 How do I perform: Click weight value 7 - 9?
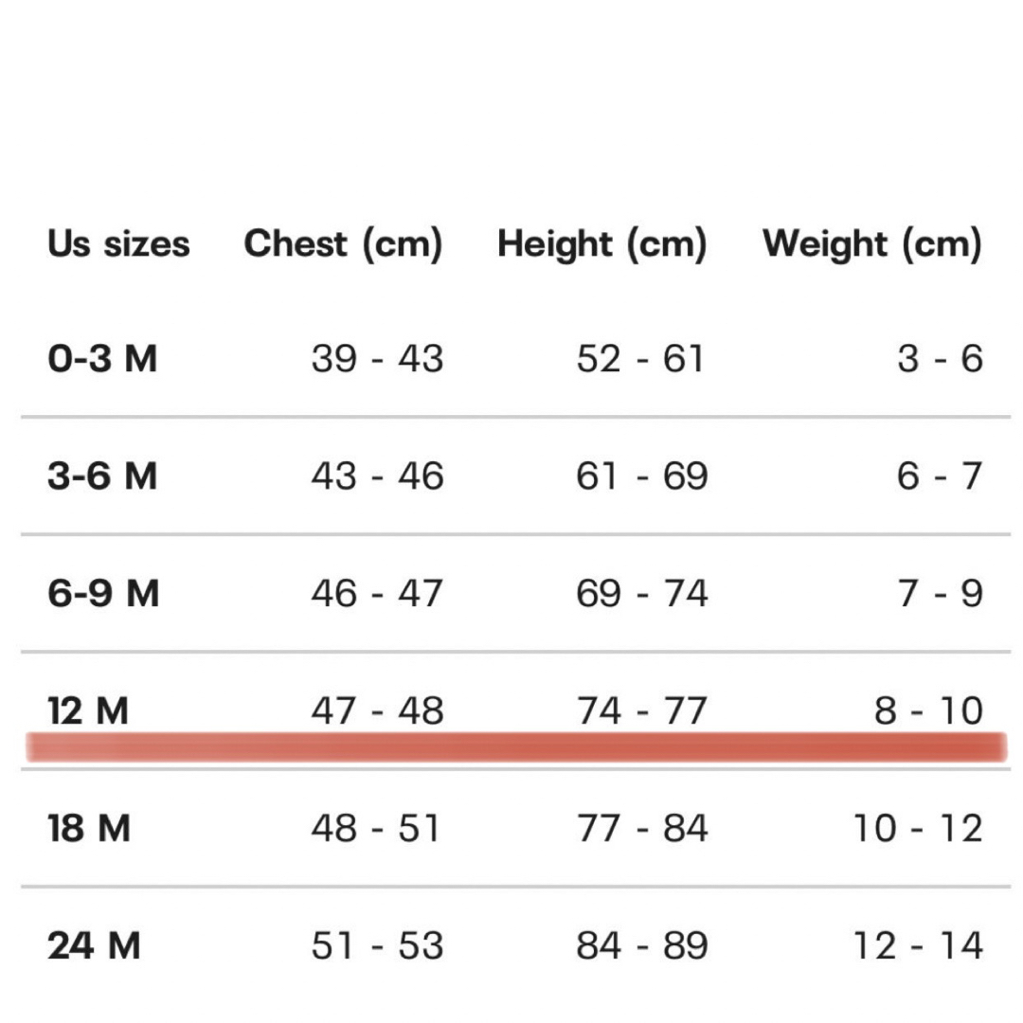(941, 593)
